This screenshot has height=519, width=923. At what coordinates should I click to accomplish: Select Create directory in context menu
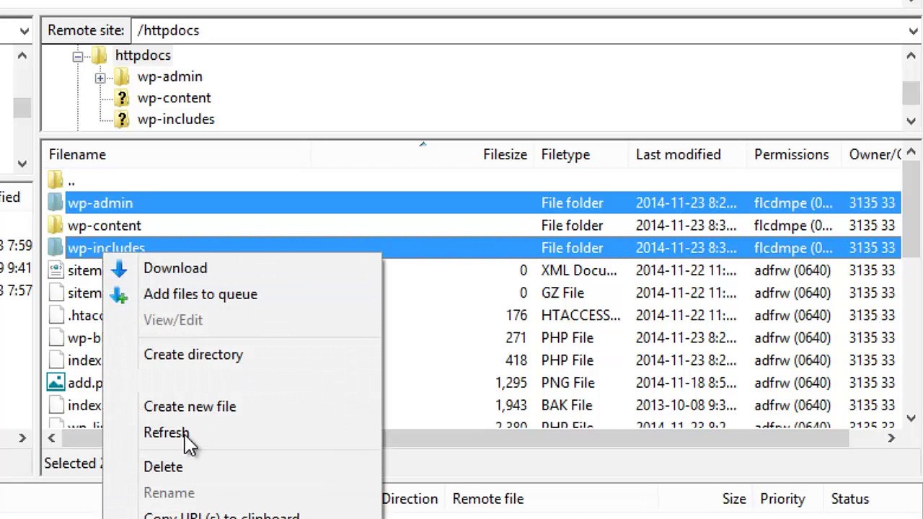point(193,355)
